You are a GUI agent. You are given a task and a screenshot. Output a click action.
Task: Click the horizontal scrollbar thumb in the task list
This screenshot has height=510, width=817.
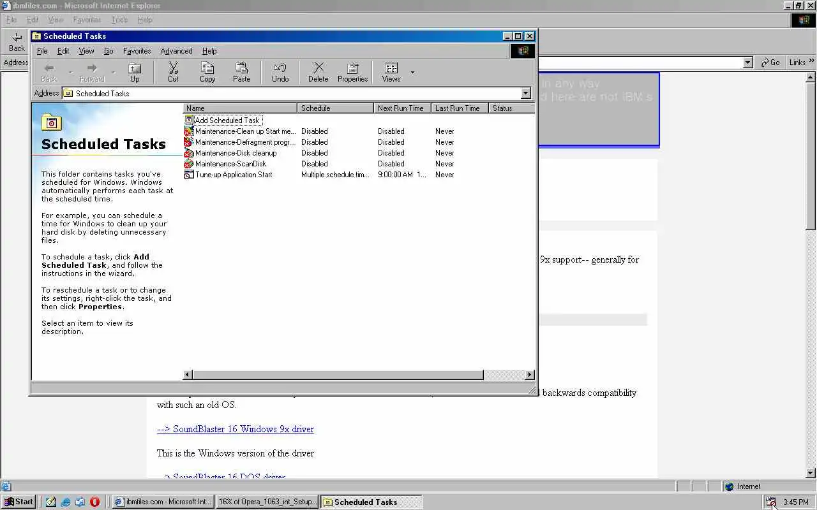(x=338, y=375)
